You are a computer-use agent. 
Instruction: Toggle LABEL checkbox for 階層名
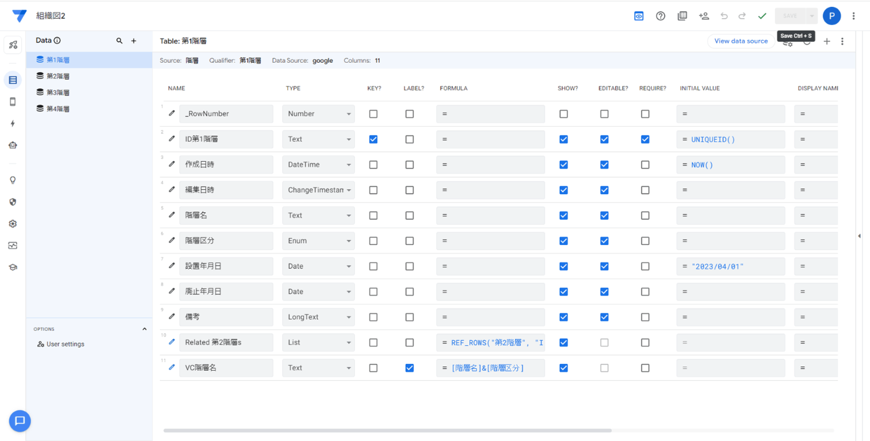point(410,216)
